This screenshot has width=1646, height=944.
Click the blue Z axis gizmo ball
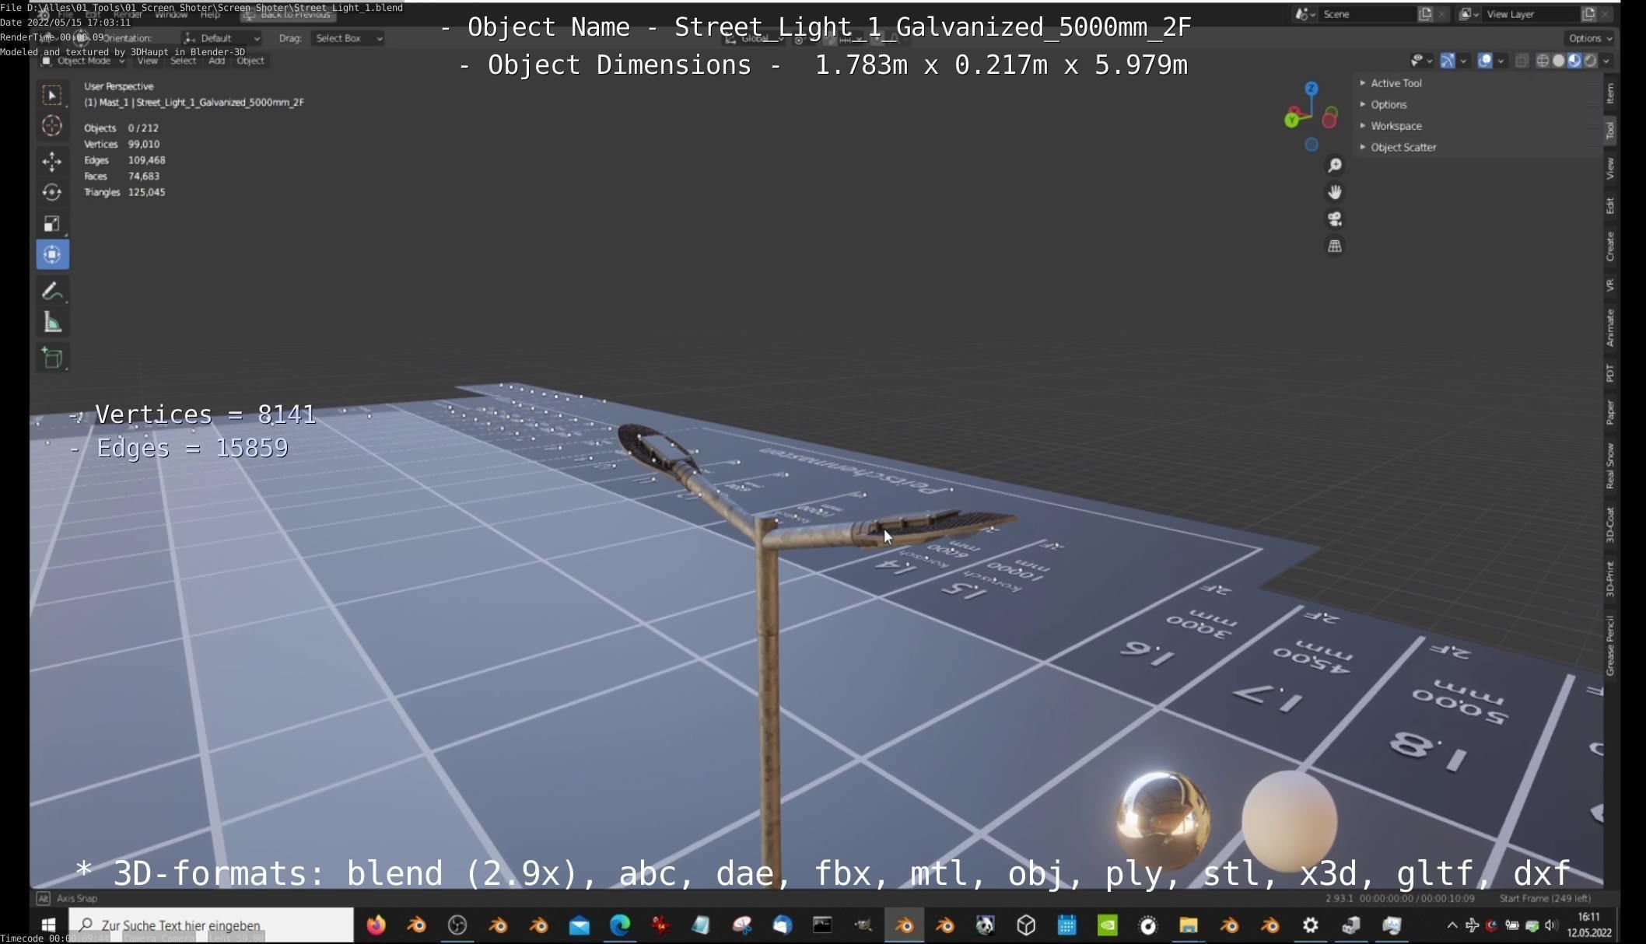pos(1312,89)
